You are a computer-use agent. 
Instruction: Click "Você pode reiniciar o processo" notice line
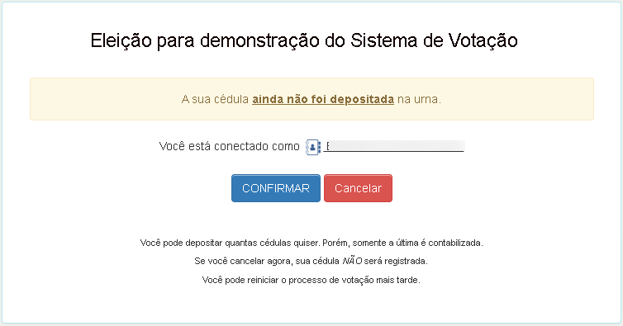pyautogui.click(x=311, y=280)
